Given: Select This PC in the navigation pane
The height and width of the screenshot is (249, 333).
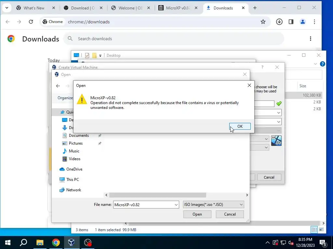Looking at the screenshot, I should click(73, 180).
